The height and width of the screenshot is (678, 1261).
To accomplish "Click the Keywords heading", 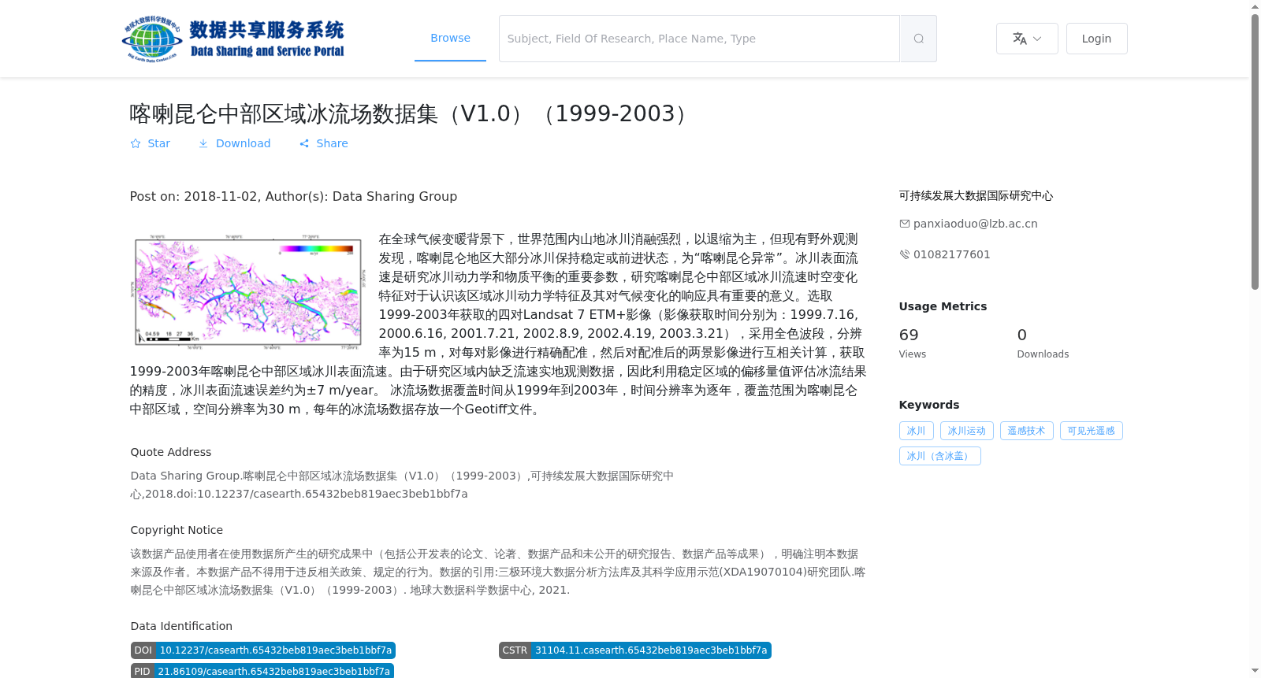I will click(x=929, y=405).
